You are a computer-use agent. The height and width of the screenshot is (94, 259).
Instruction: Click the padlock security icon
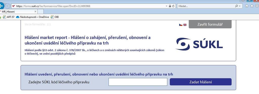[170, 6]
